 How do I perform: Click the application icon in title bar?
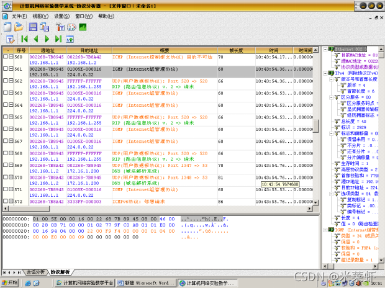(x=7, y=6)
